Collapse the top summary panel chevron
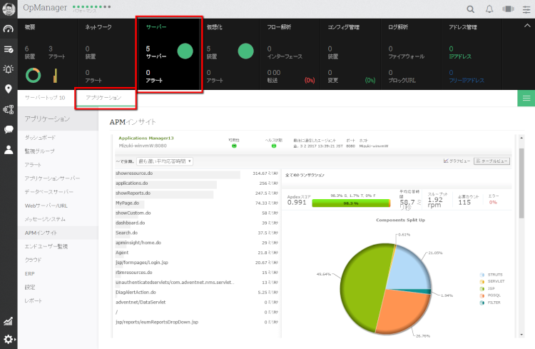The height and width of the screenshot is (349, 535). click(x=526, y=26)
